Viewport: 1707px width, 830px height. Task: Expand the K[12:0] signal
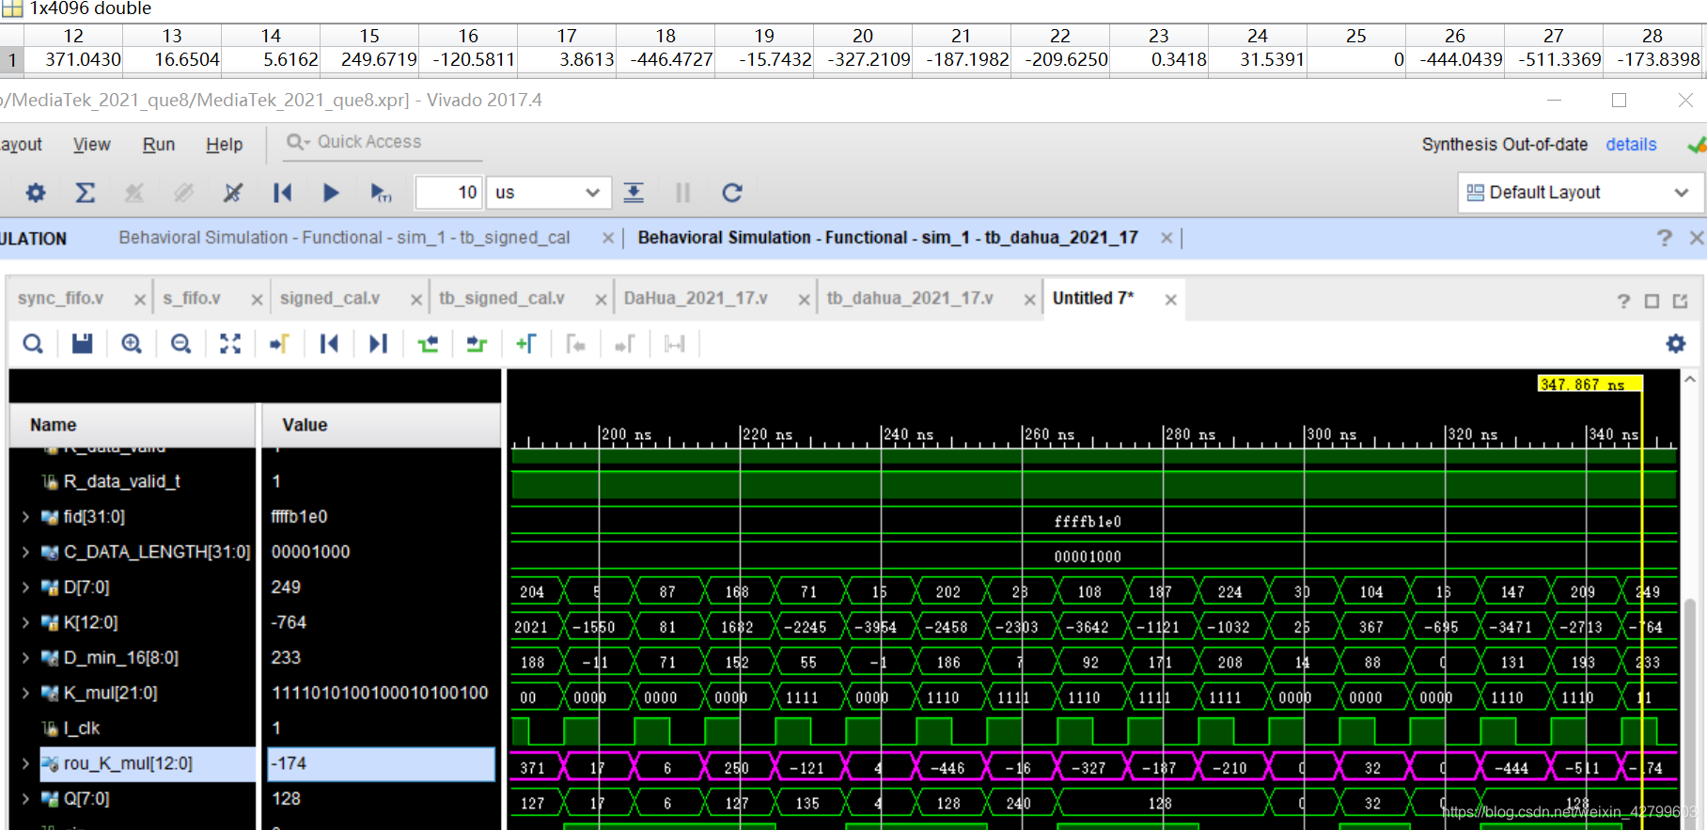pos(25,622)
